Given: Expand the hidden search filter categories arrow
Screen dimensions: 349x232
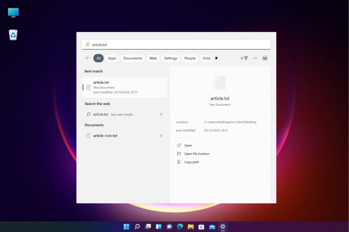Looking at the screenshot, I should [217, 58].
